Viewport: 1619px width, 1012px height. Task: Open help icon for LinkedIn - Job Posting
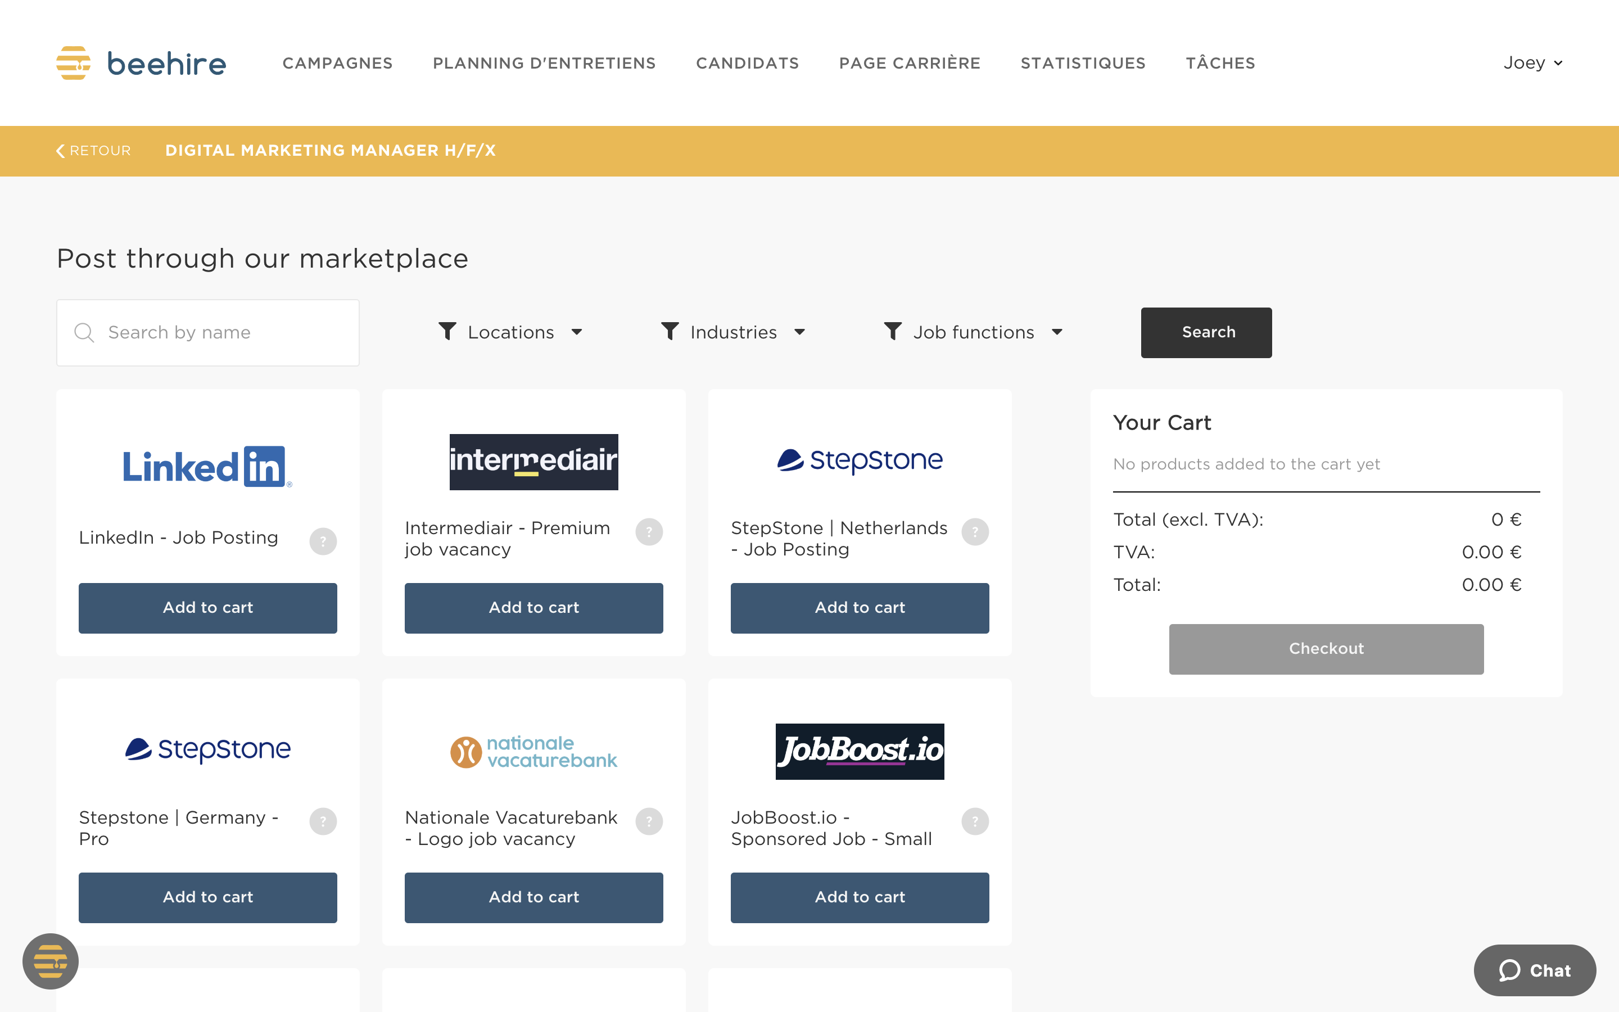(323, 541)
